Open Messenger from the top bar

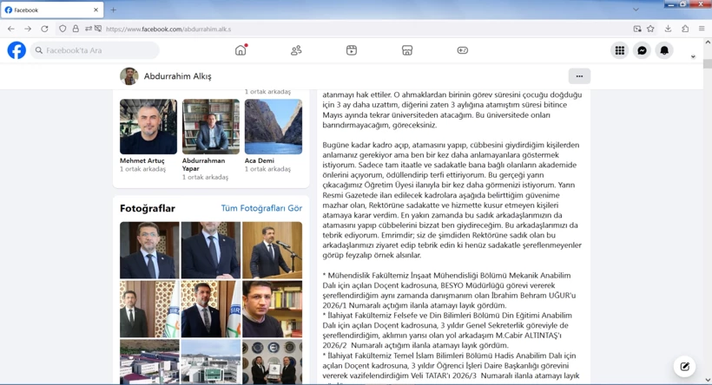(642, 50)
